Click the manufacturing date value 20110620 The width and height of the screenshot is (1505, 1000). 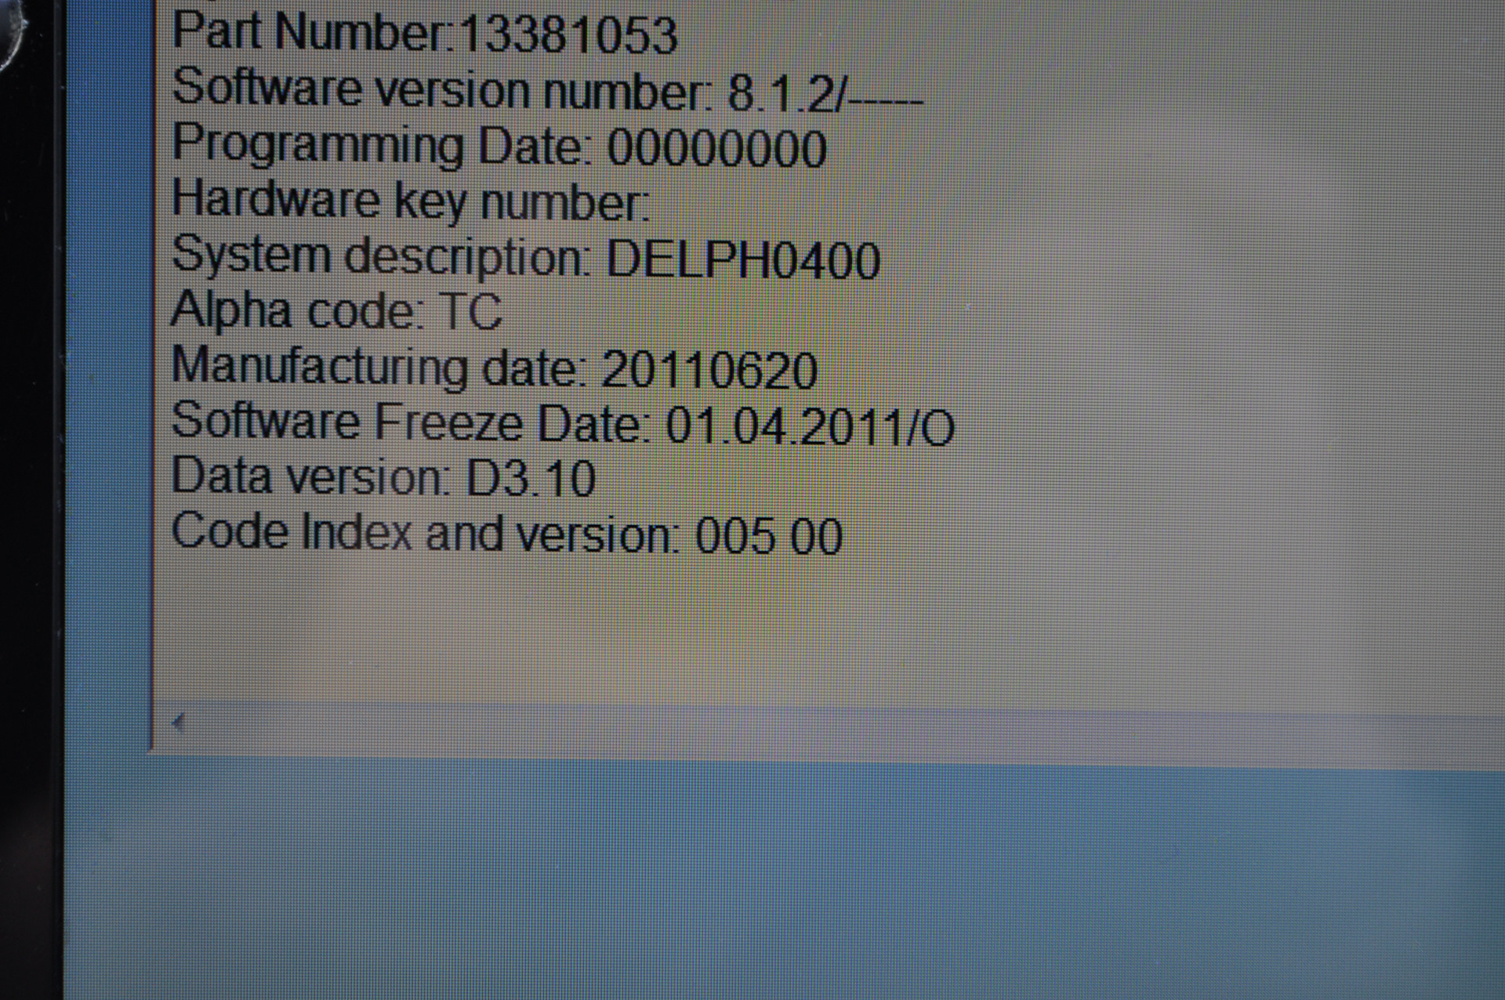709,371
